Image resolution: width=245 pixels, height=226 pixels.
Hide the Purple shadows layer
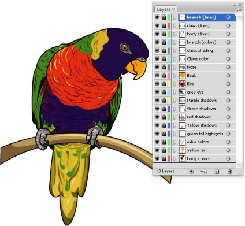click(x=157, y=101)
